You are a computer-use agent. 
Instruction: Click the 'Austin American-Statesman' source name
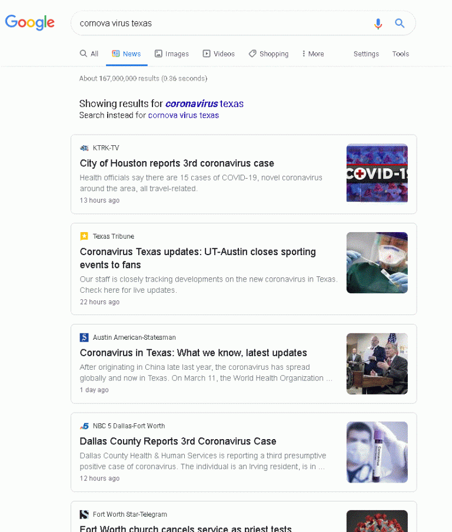[x=134, y=337]
